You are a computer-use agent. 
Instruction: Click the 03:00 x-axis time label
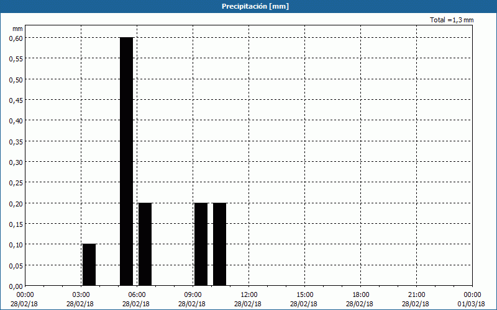(81, 295)
